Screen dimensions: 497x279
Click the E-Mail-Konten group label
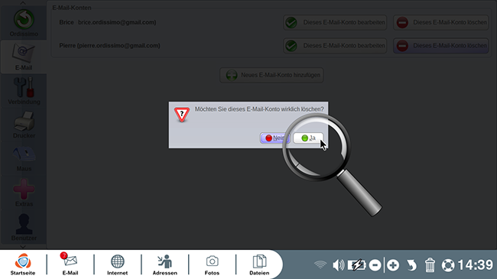pyautogui.click(x=72, y=8)
